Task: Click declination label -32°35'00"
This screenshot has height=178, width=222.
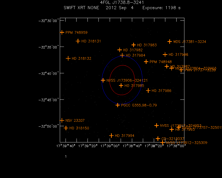Action: pyautogui.click(x=49, y=47)
